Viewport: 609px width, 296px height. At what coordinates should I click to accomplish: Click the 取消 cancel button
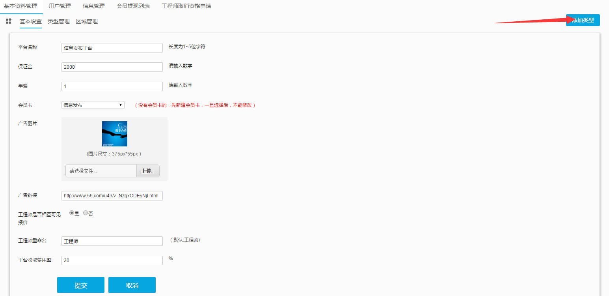[132, 285]
